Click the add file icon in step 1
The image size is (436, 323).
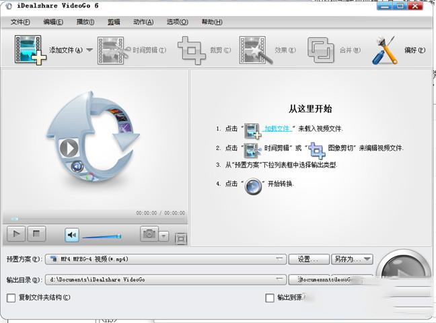point(252,131)
